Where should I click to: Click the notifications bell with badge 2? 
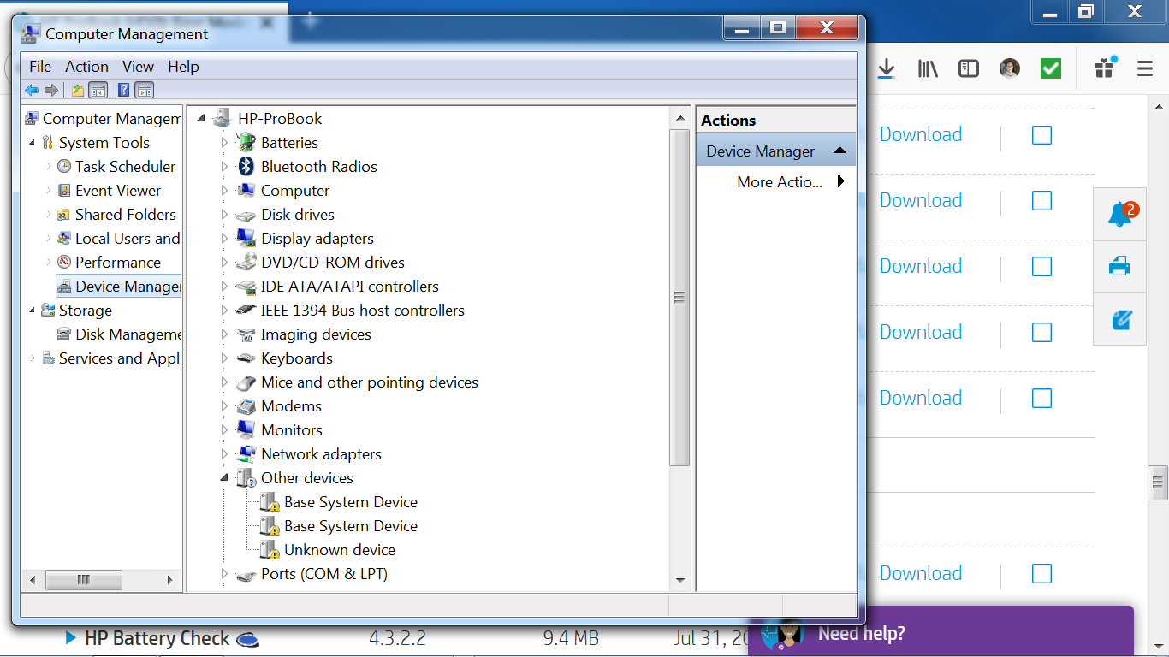point(1119,213)
